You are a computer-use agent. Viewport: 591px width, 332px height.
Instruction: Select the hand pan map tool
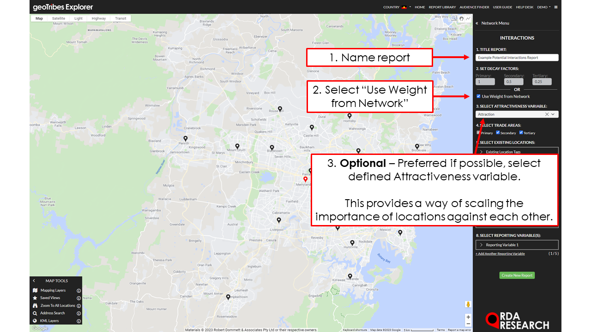coord(461,18)
